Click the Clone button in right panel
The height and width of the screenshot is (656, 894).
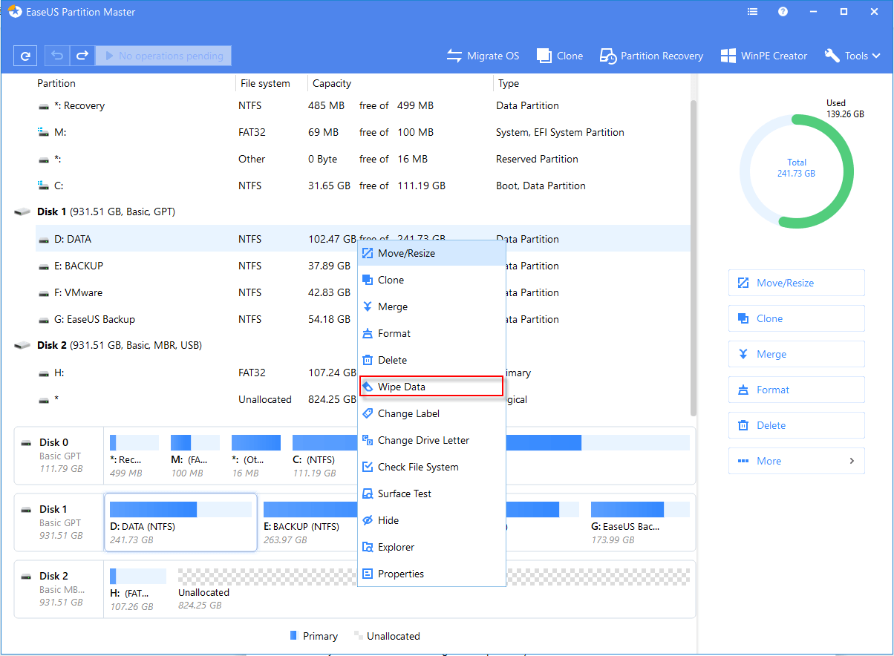(x=797, y=318)
